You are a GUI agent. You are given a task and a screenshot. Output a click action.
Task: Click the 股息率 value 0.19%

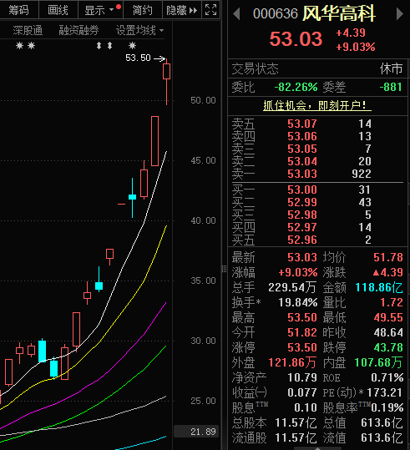(387, 407)
